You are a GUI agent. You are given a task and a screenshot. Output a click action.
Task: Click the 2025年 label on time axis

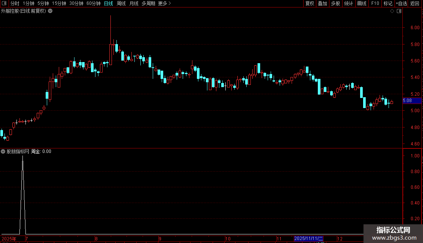click(x=9, y=239)
